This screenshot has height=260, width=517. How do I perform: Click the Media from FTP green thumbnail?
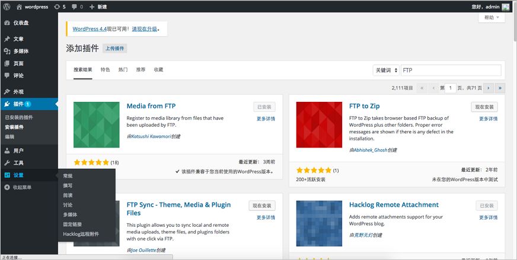pos(96,124)
